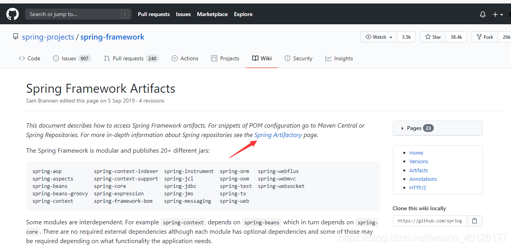Open the GitHub logo home icon

coord(13,14)
